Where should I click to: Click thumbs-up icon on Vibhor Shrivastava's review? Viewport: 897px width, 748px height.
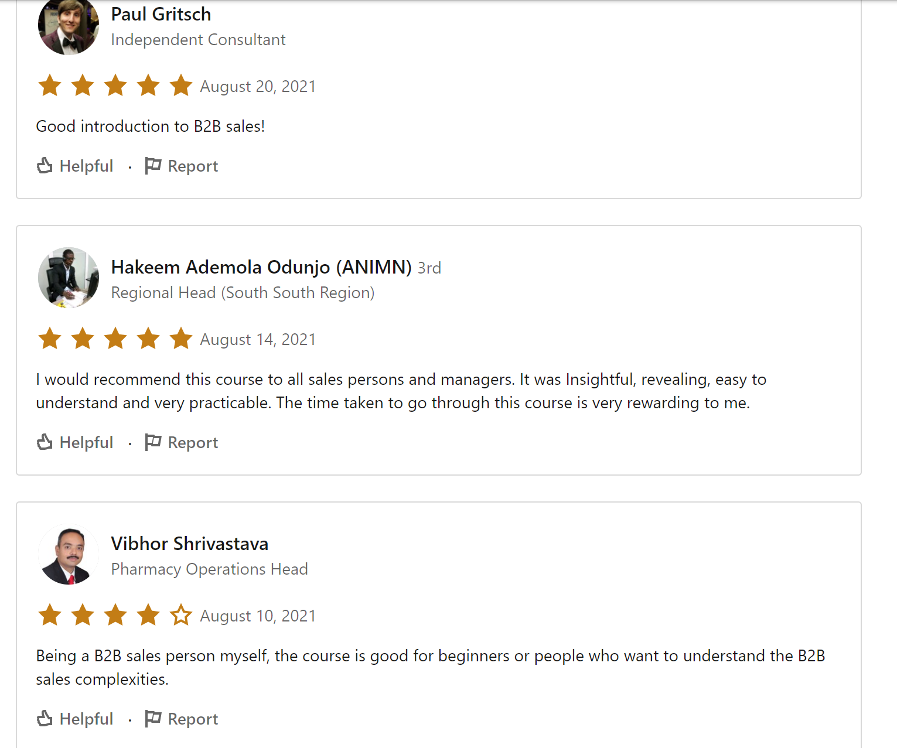tap(45, 719)
